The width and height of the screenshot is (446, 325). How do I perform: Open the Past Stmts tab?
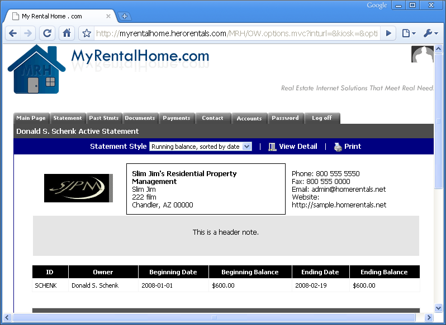pos(104,118)
